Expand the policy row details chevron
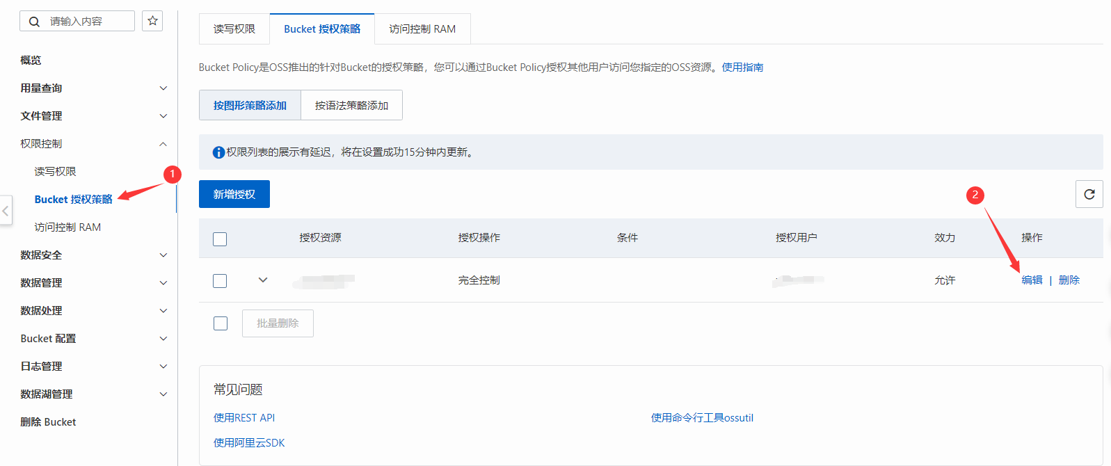Viewport: 1111px width, 466px height. [263, 280]
